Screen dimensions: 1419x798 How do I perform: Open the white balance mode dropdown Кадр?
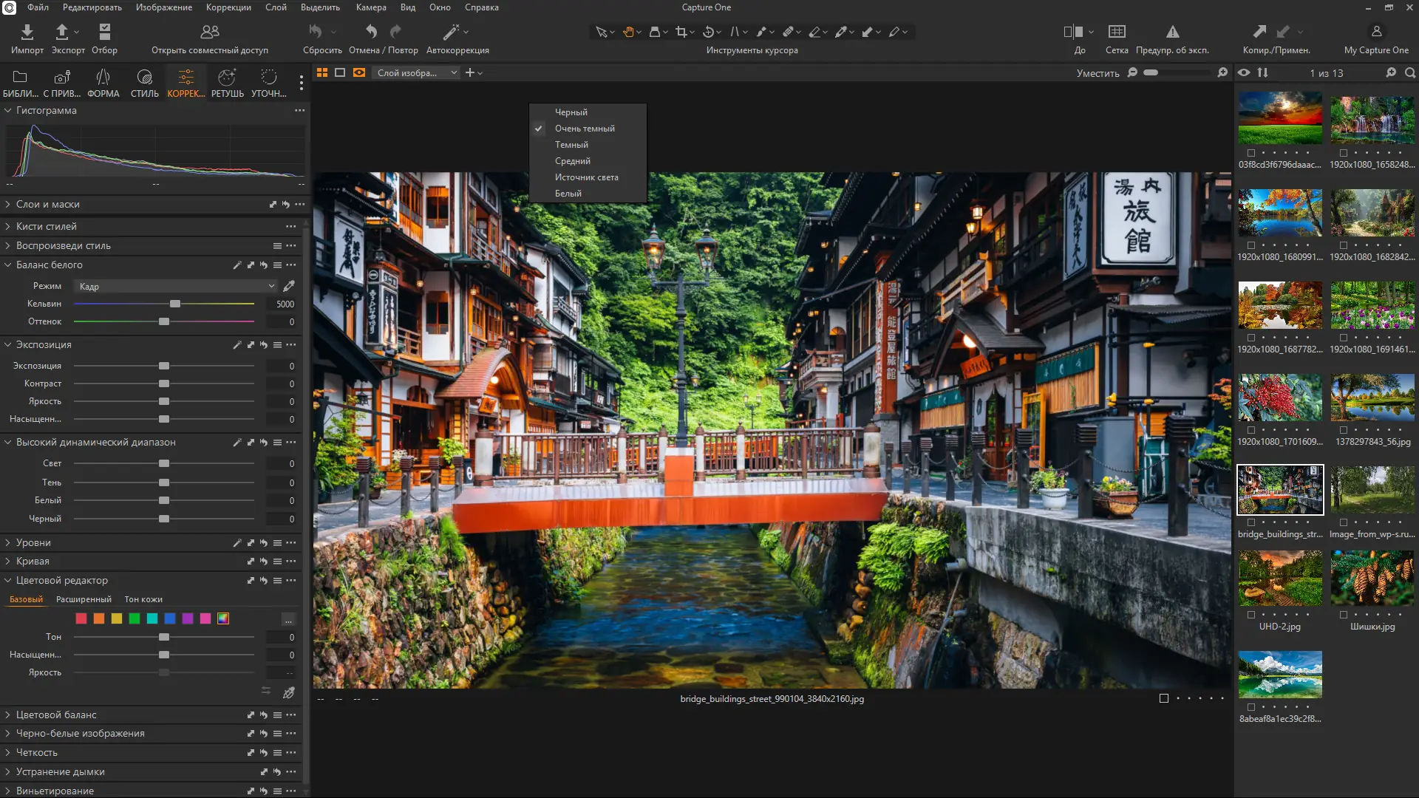(x=176, y=286)
